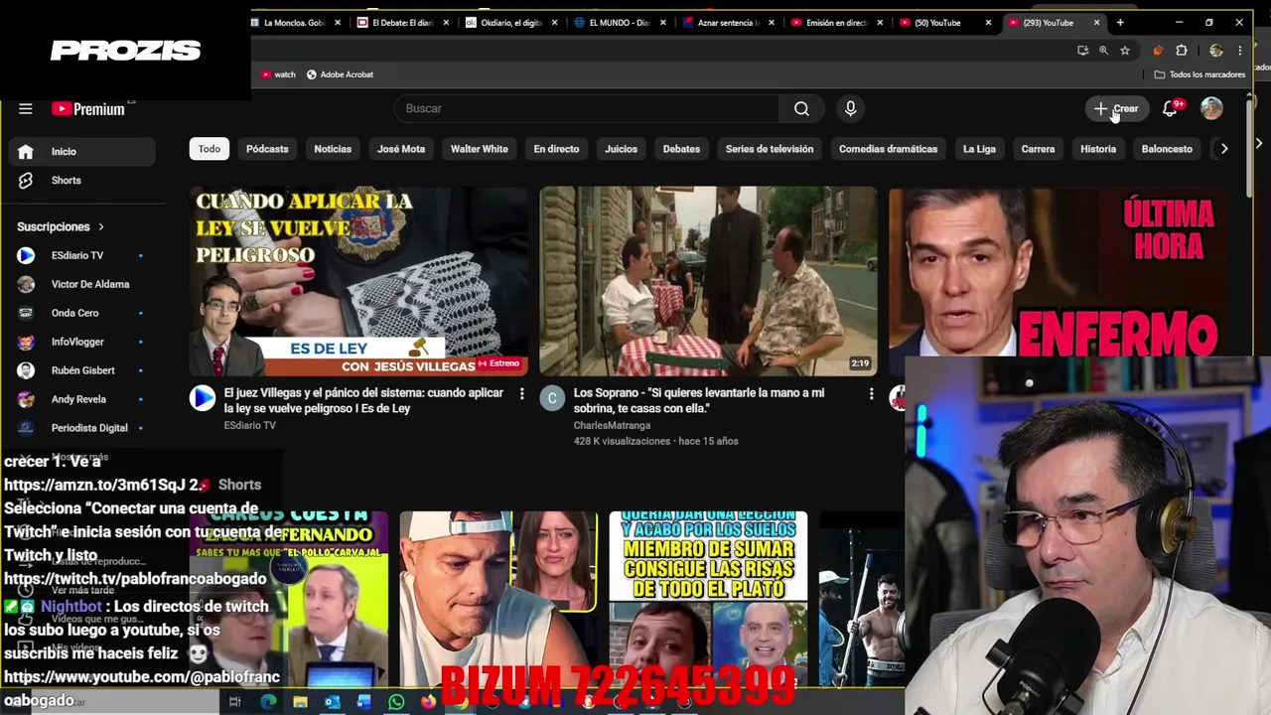Select the Series de televisión chip

click(770, 149)
